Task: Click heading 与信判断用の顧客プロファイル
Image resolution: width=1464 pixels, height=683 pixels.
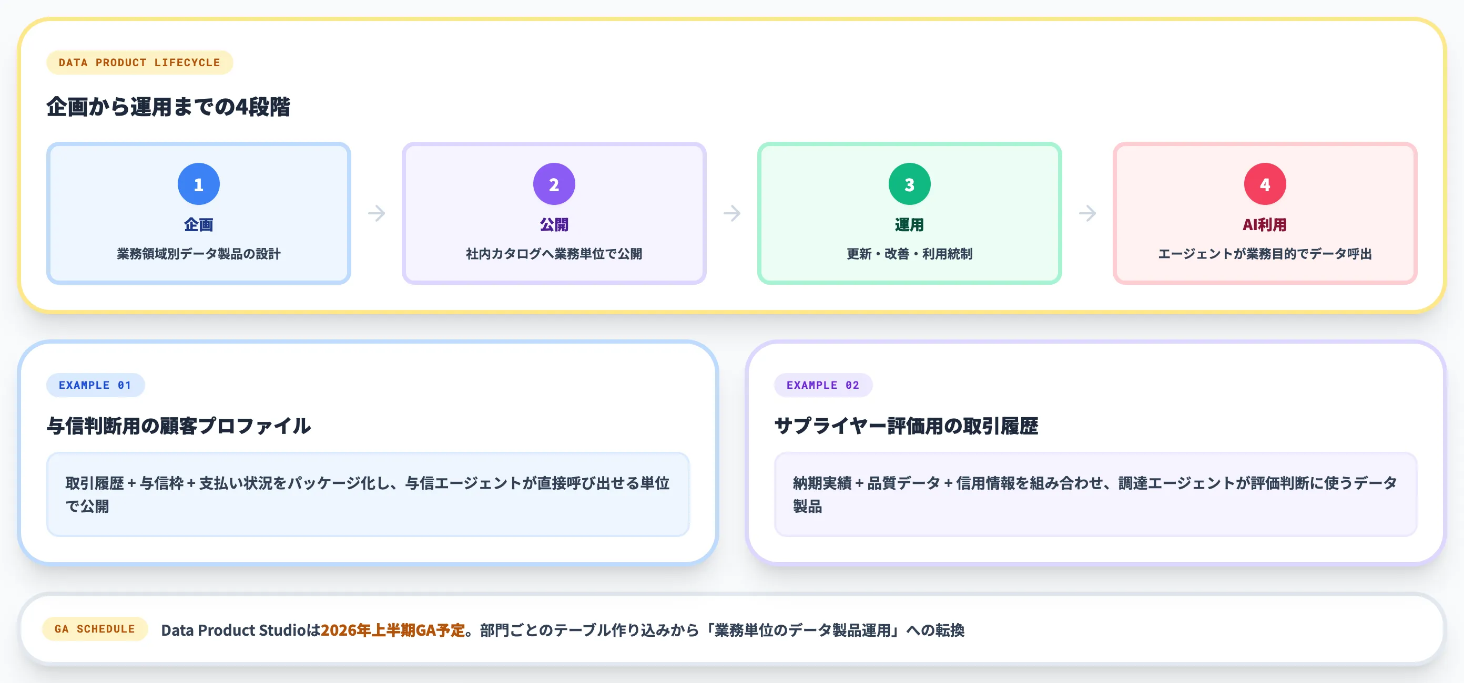Action: 178,426
